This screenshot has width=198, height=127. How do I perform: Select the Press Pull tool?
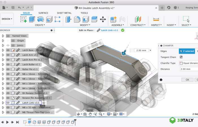pos(68,19)
